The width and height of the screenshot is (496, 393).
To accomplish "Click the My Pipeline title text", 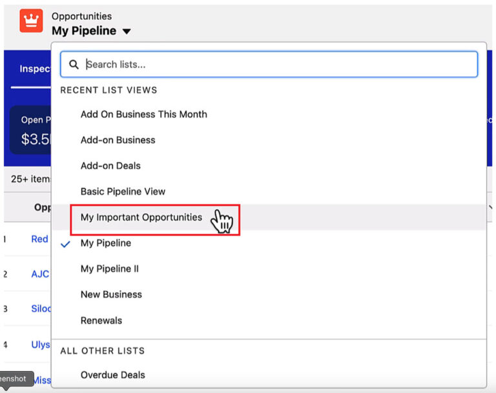I will 84,31.
